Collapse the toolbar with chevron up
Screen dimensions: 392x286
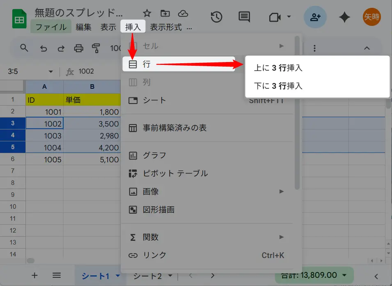[367, 48]
